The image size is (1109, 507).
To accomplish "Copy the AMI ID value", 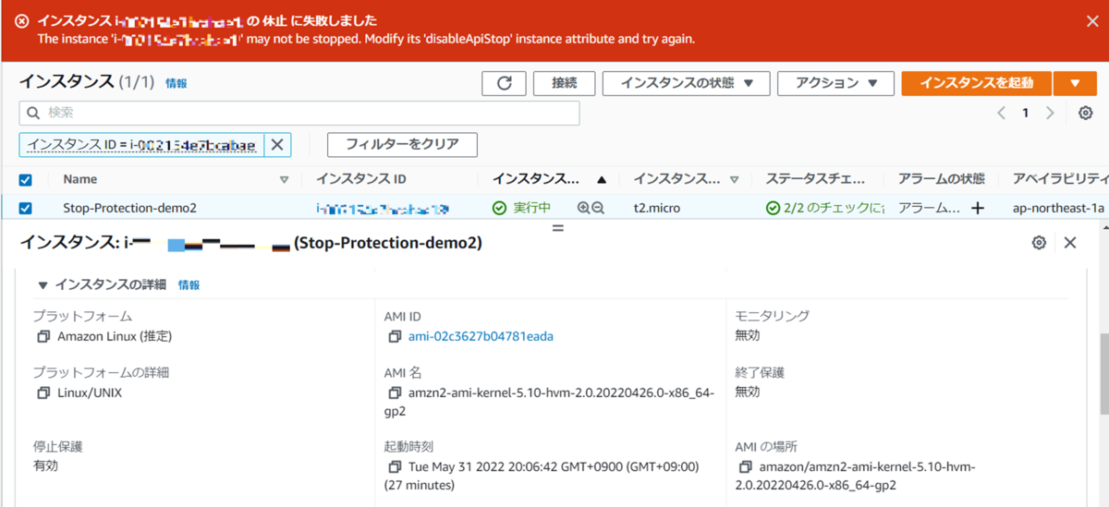I will tap(395, 336).
